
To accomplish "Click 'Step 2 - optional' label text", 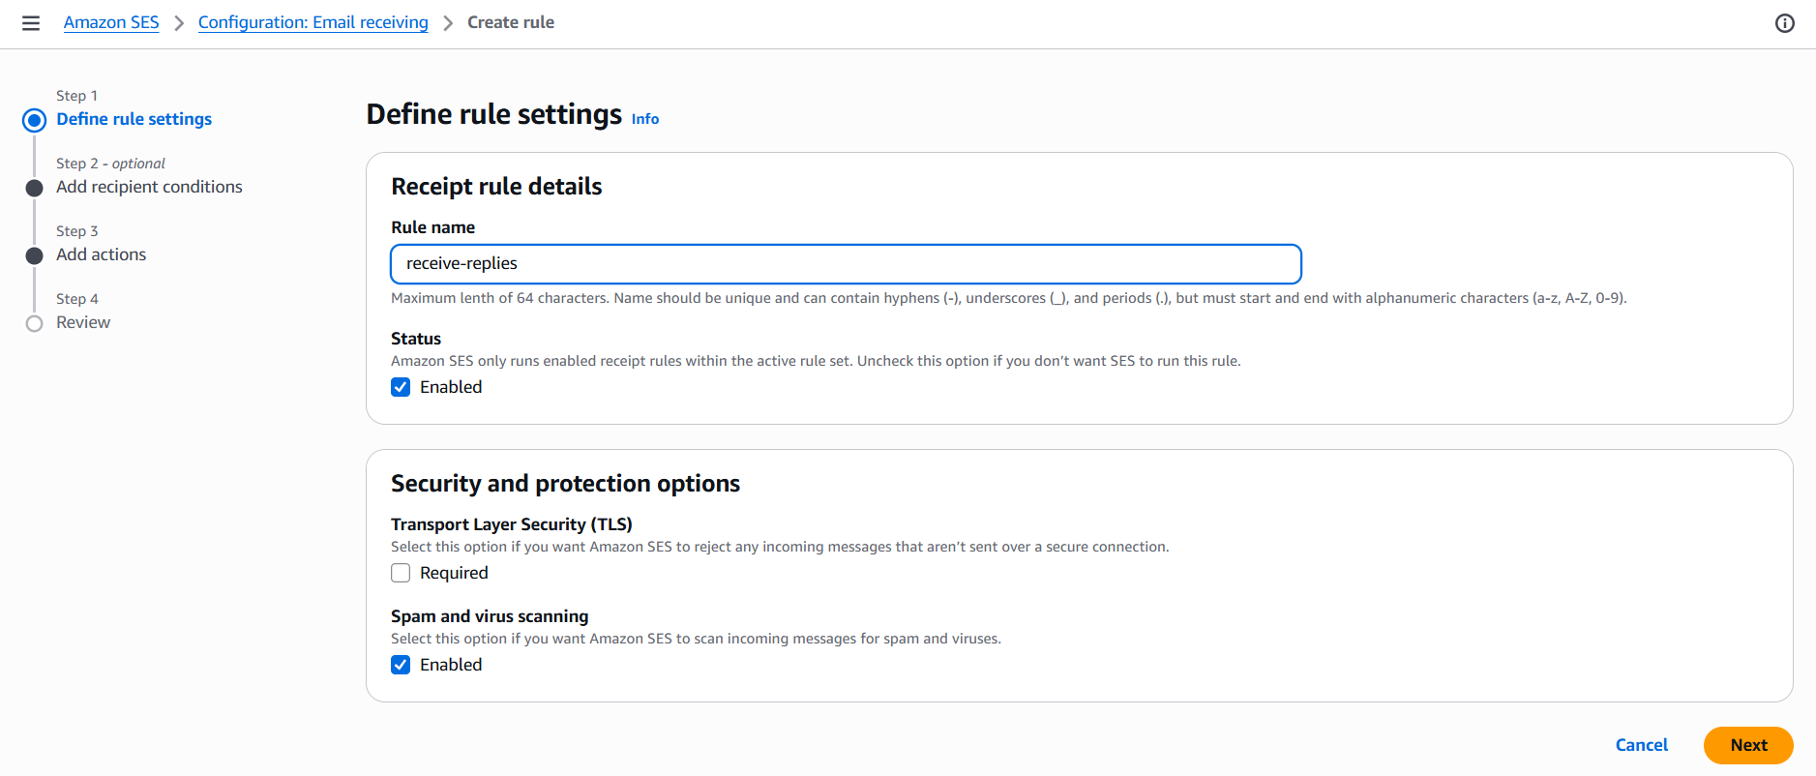I will click(x=110, y=164).
